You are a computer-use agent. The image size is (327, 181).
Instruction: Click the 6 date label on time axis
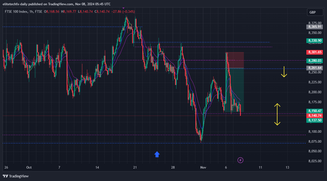click(x=226, y=167)
